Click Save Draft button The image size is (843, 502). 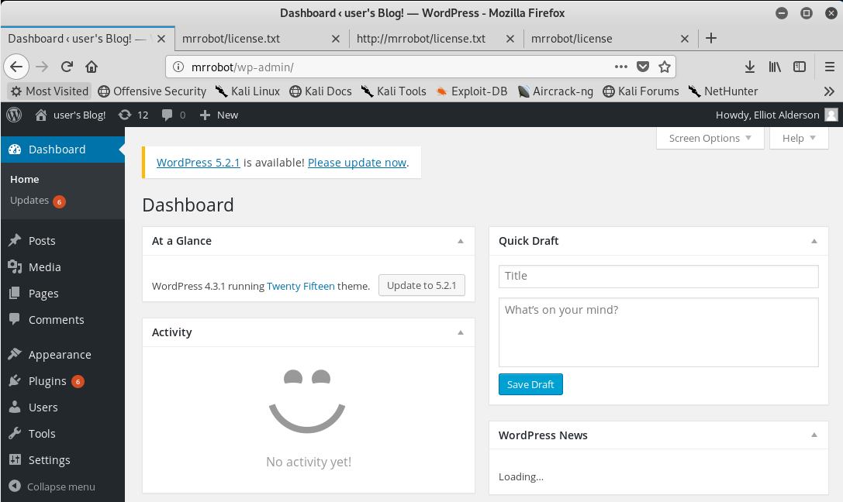pos(530,384)
